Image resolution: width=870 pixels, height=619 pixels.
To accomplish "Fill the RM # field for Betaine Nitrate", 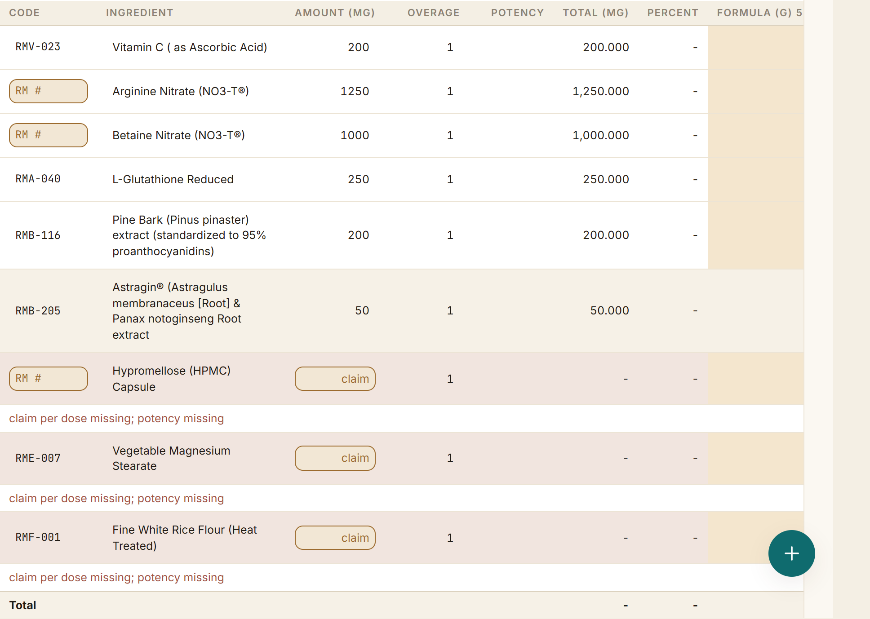I will point(49,135).
